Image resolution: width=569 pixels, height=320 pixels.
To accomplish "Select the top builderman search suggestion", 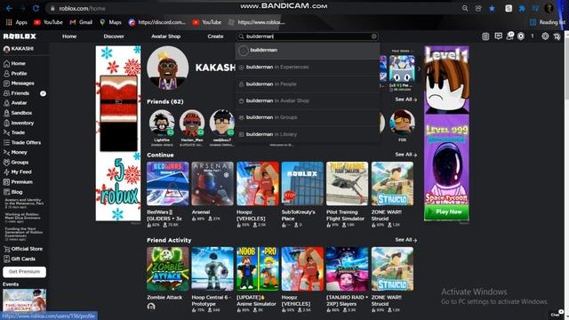I will point(308,51).
